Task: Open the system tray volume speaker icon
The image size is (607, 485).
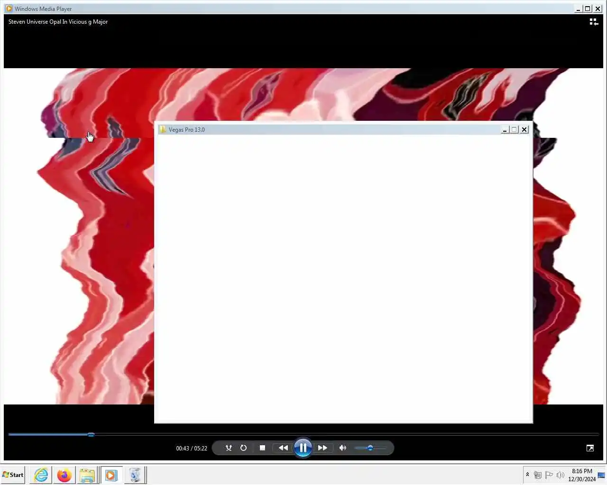Action: click(x=560, y=475)
